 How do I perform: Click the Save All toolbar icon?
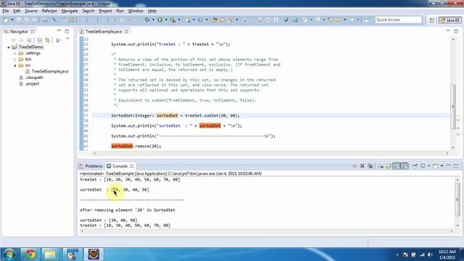pyautogui.click(x=27, y=20)
